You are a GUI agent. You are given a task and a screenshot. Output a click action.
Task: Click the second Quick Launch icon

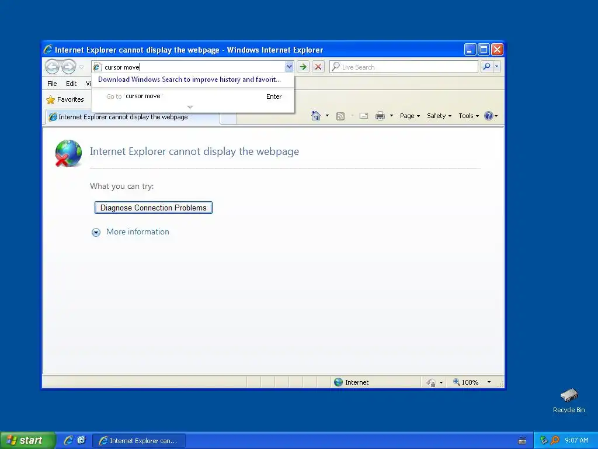click(81, 440)
